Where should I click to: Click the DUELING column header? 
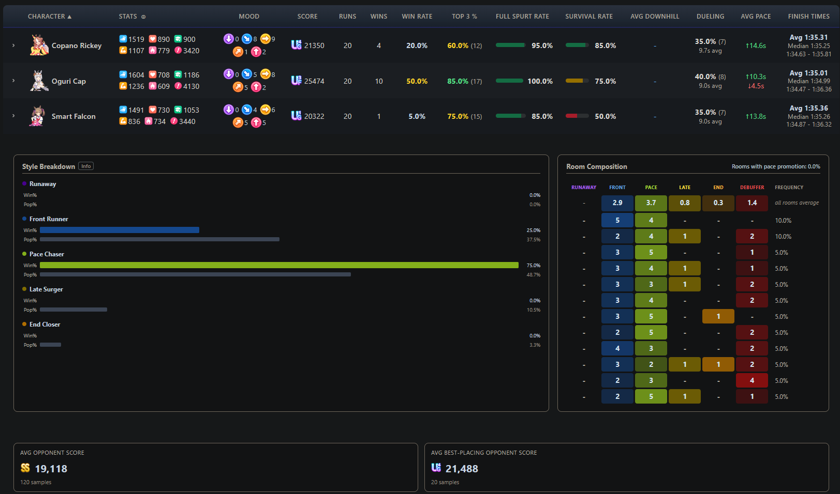tap(710, 17)
